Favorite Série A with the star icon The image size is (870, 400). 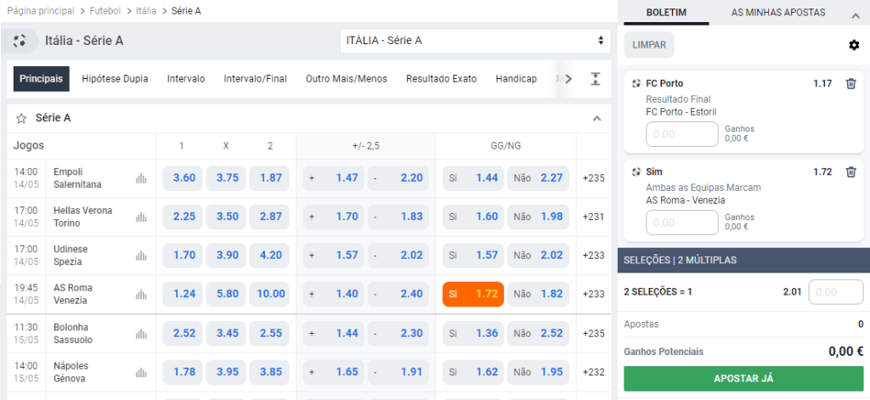coord(21,118)
